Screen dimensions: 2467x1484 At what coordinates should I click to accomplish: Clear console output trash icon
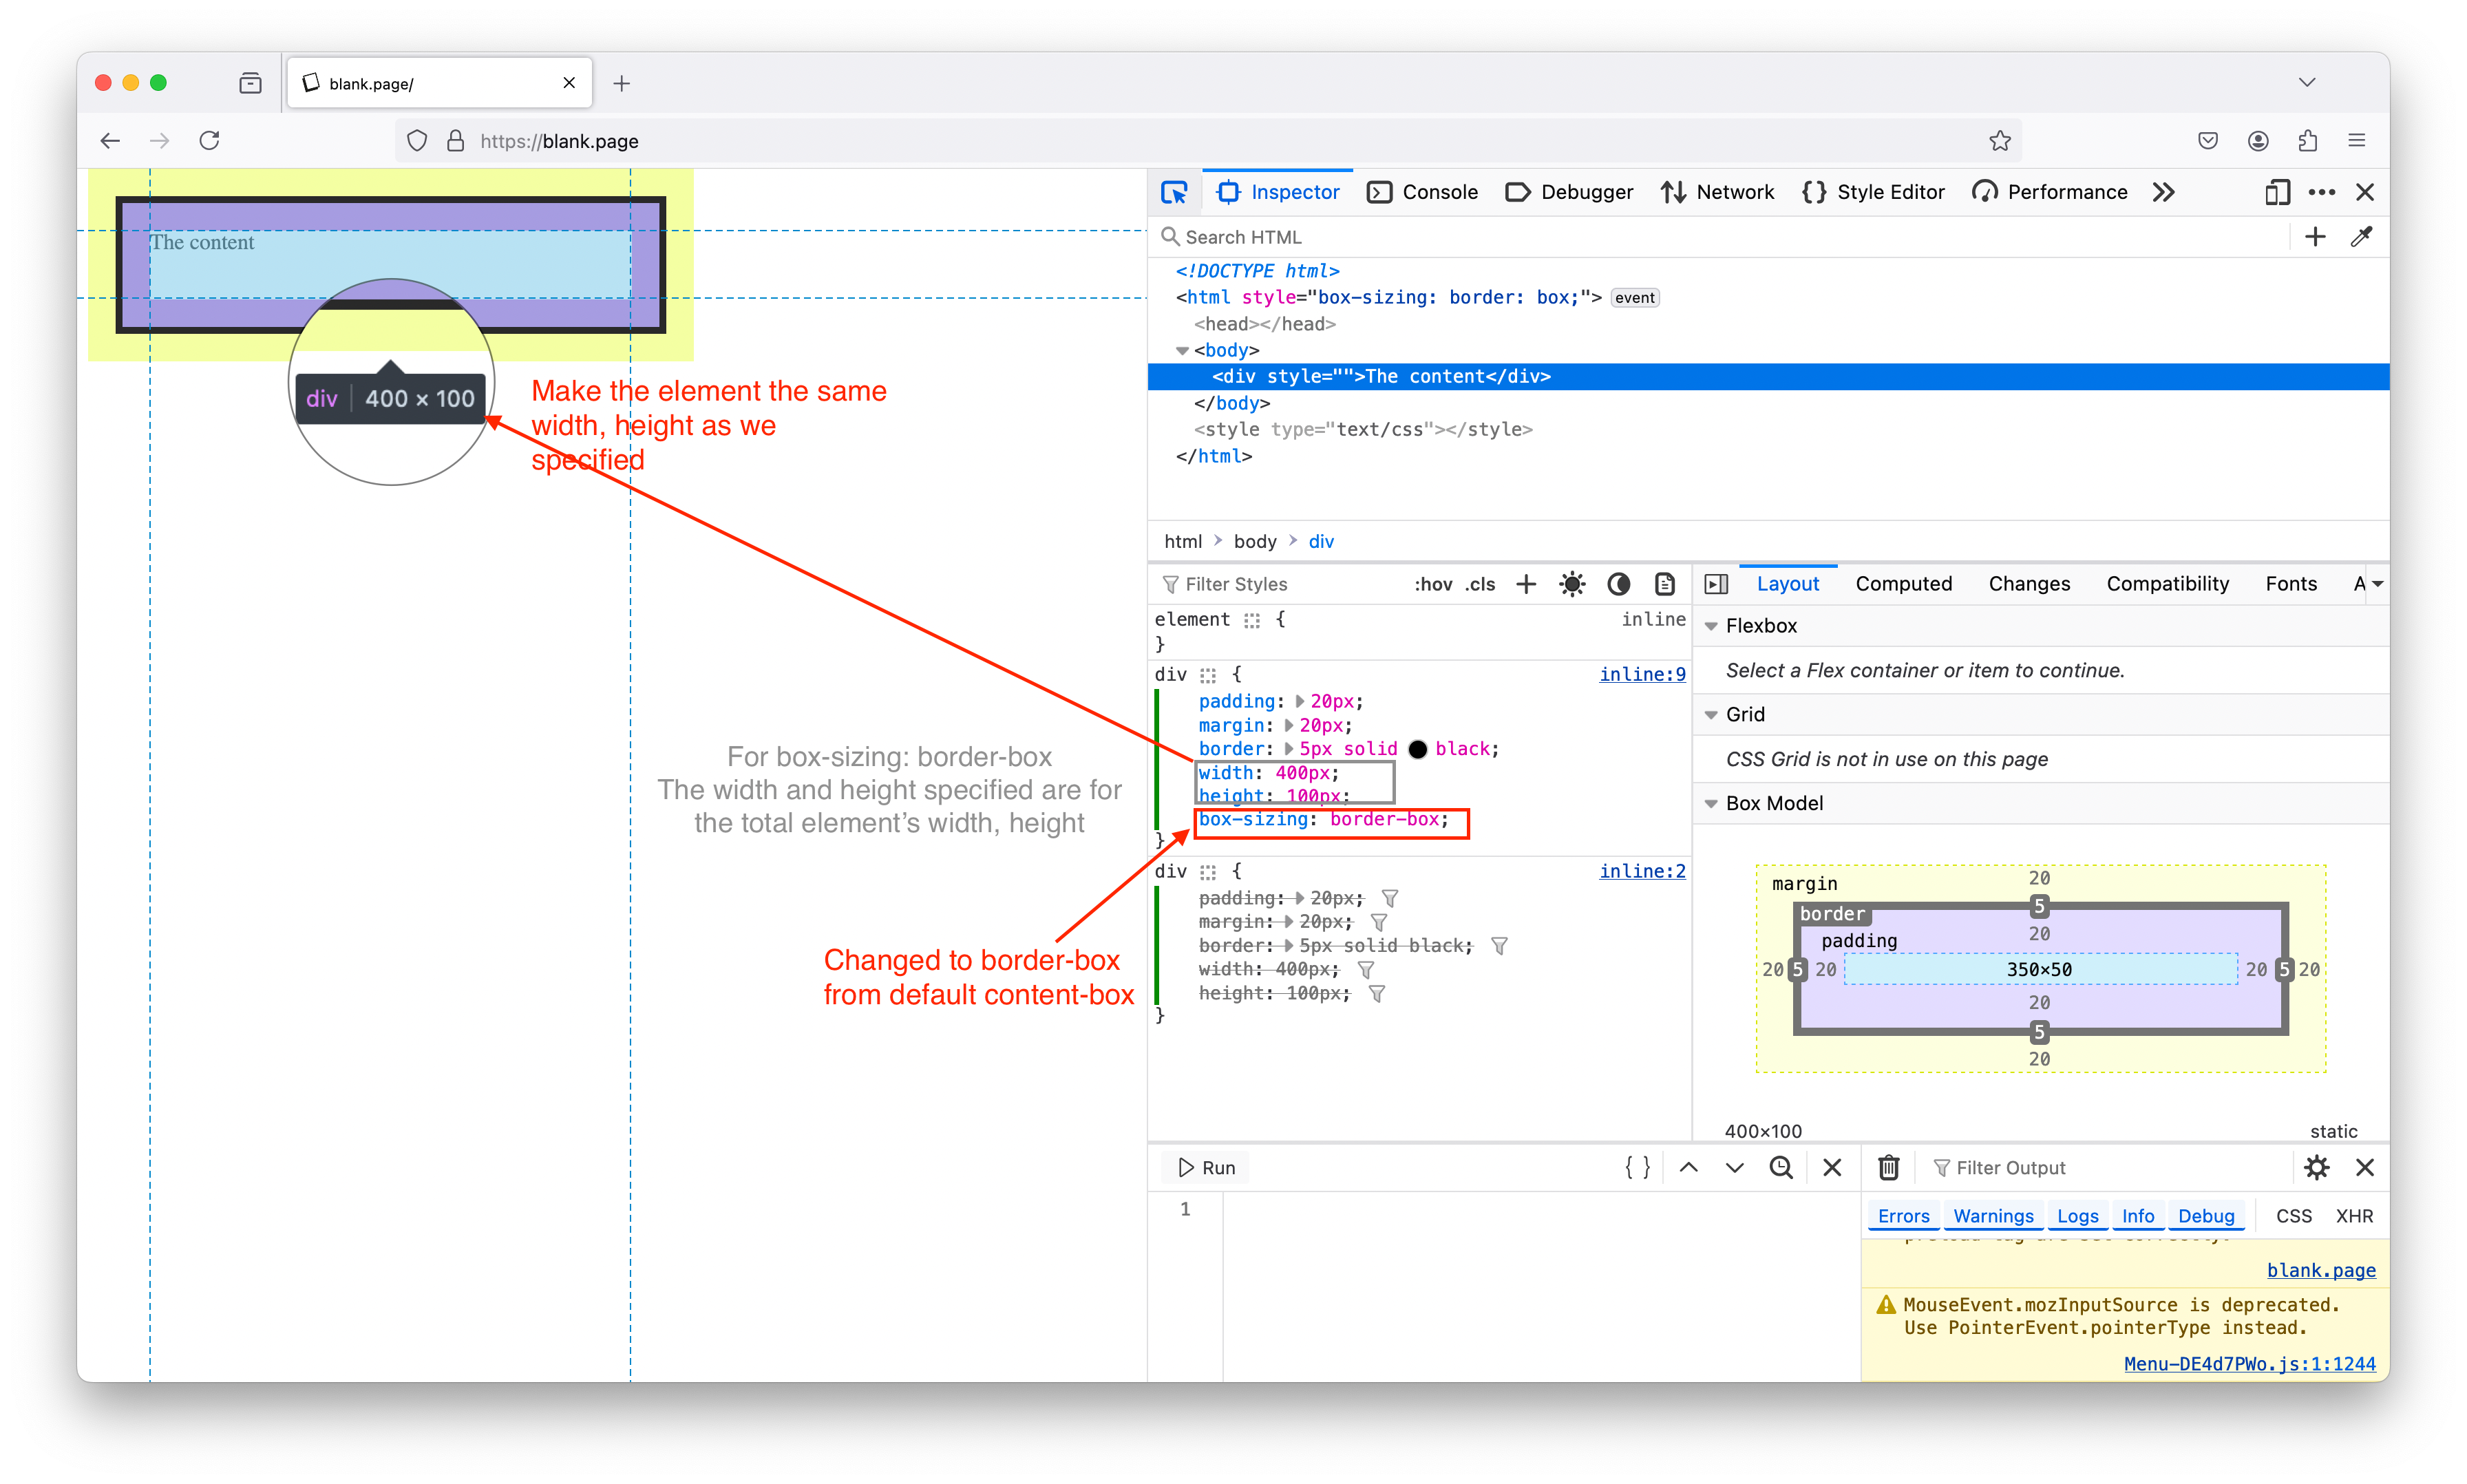[x=1888, y=1168]
